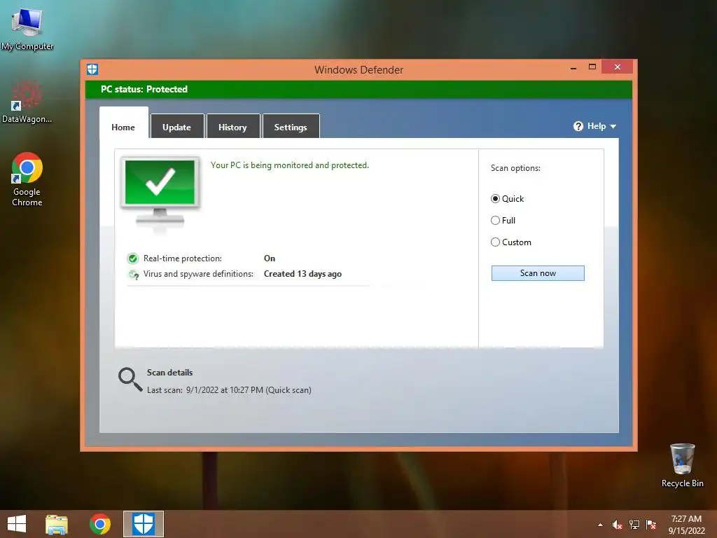This screenshot has width=717, height=538.
Task: Click "Your PC is being monitored and protected." text
Action: 289,165
